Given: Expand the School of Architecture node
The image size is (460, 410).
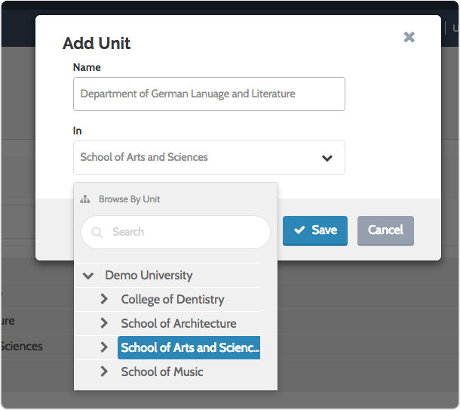Looking at the screenshot, I should [x=105, y=323].
